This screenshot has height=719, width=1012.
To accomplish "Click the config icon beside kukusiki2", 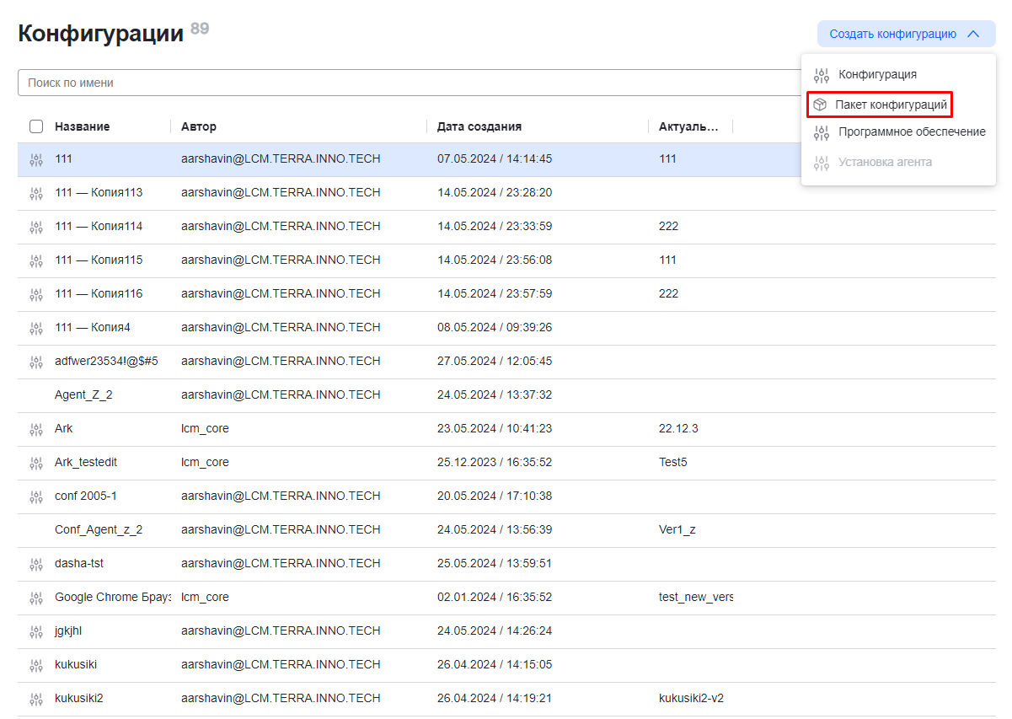I will coord(35,699).
